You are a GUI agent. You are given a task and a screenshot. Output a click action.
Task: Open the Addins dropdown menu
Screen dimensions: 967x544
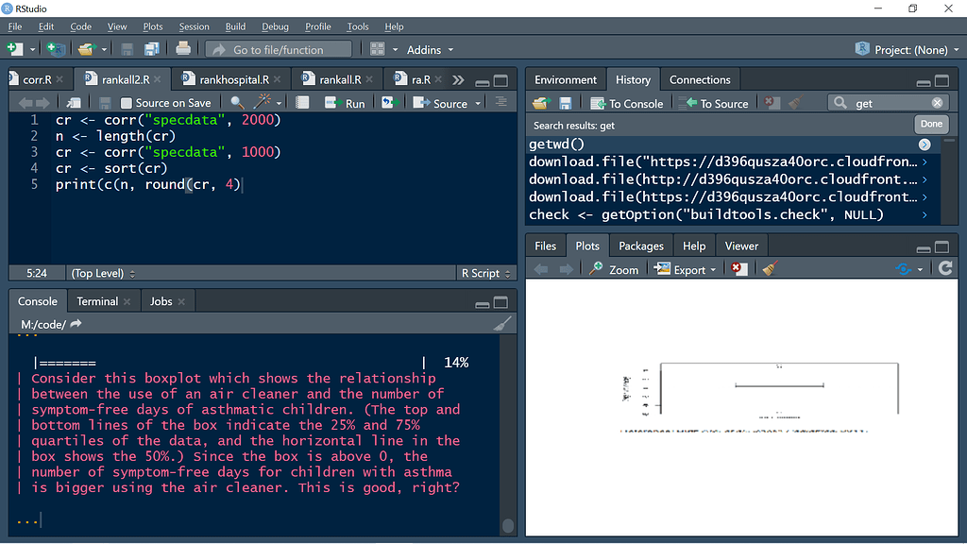pos(430,49)
